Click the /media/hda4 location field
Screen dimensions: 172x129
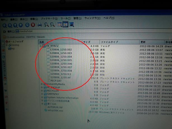pos(94,31)
